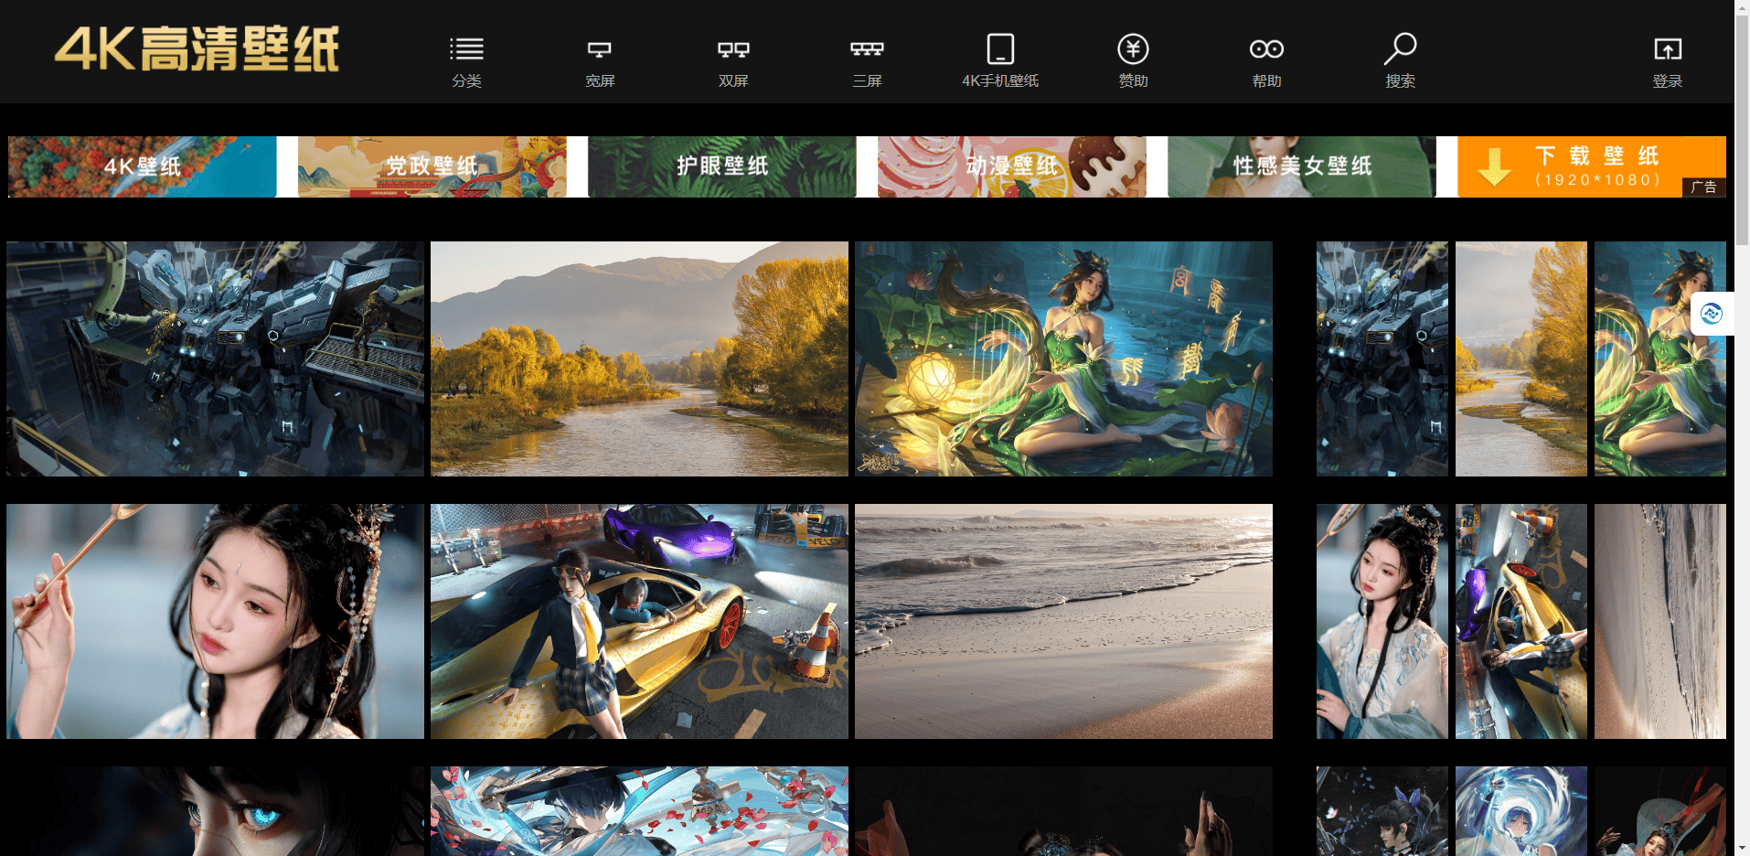The width and height of the screenshot is (1750, 856).
Task: Open the mecha robot wallpaper thumbnail
Action: click(215, 358)
